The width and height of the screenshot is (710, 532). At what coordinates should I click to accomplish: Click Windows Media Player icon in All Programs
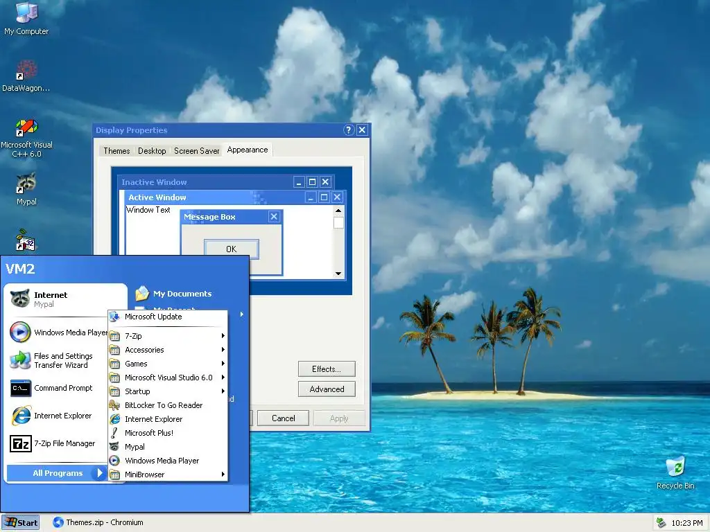tap(115, 461)
